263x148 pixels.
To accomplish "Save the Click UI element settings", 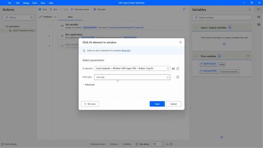I will pyautogui.click(x=157, y=104).
